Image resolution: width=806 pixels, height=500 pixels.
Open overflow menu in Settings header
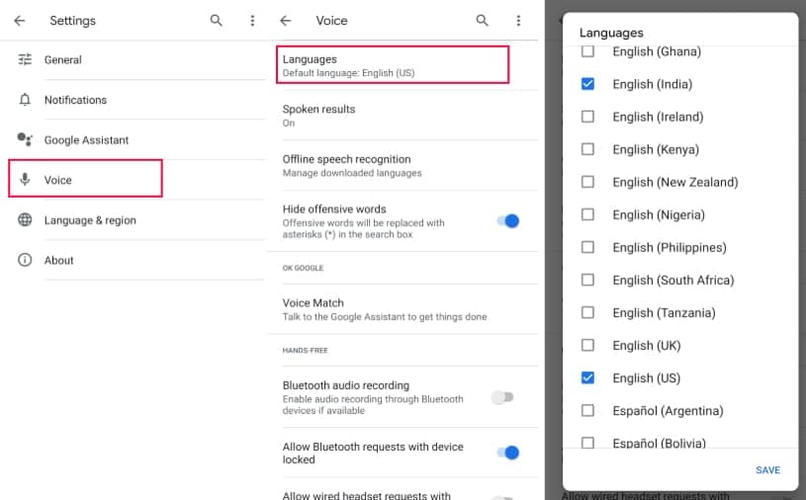[x=252, y=21]
